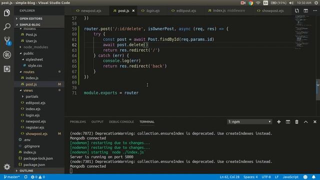Open the Manage gear at activity bar bottom

[x=7, y=166]
